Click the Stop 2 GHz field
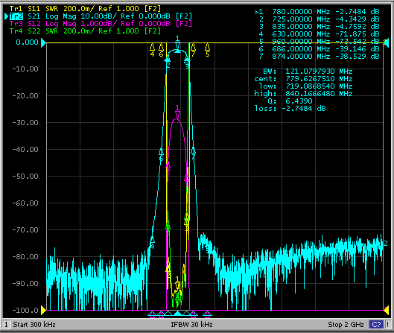394x333 pixels. point(346,325)
